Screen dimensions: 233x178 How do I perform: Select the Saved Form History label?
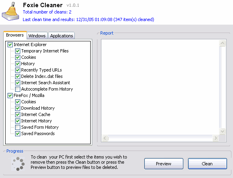40,127
